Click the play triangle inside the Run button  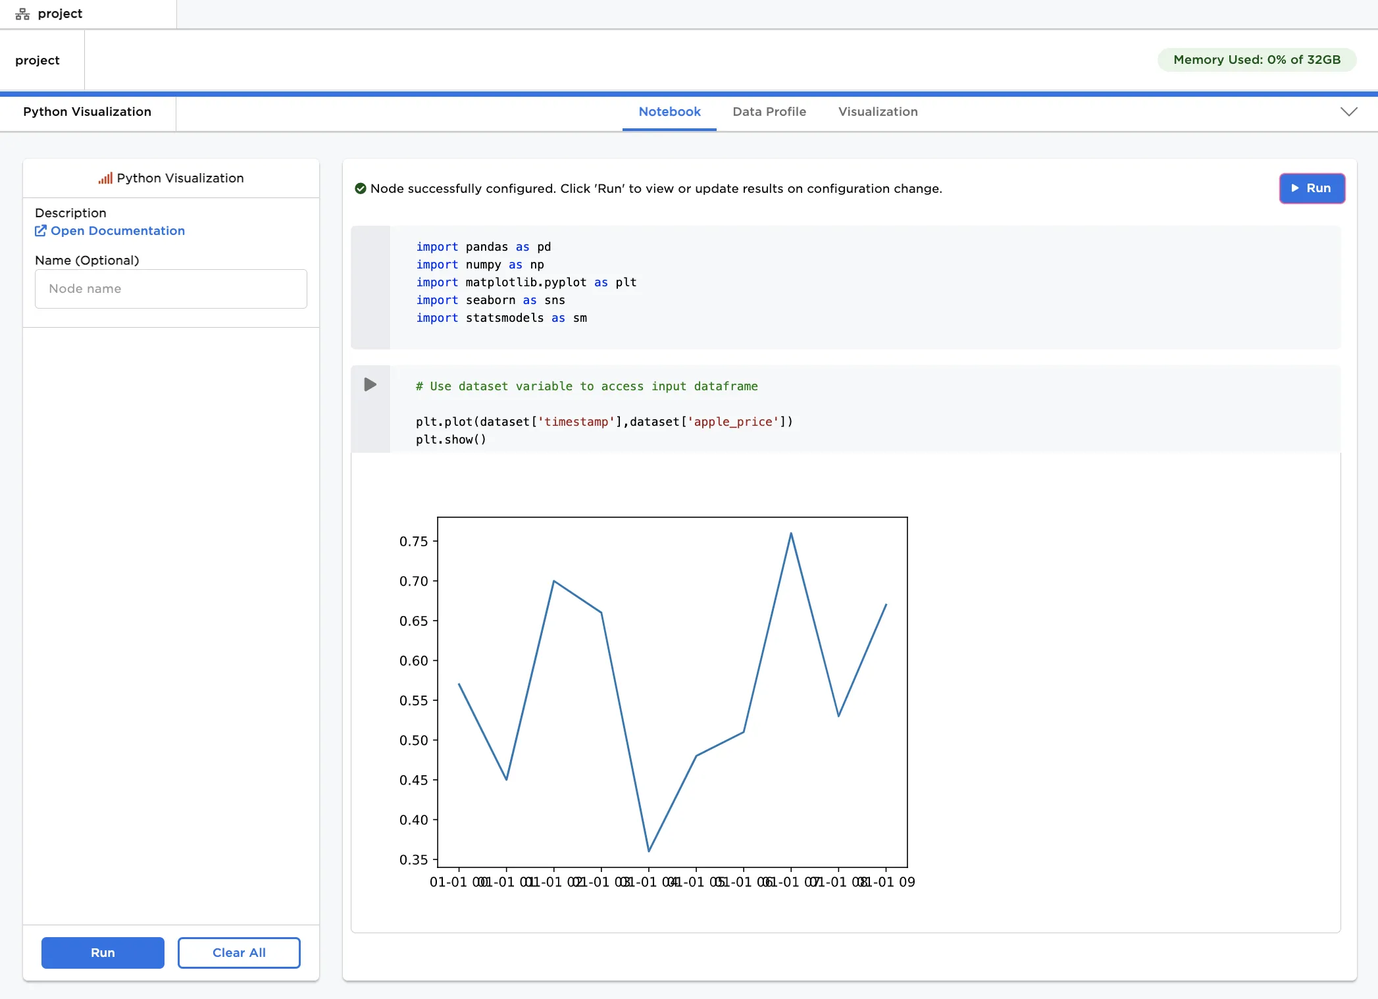point(1294,189)
